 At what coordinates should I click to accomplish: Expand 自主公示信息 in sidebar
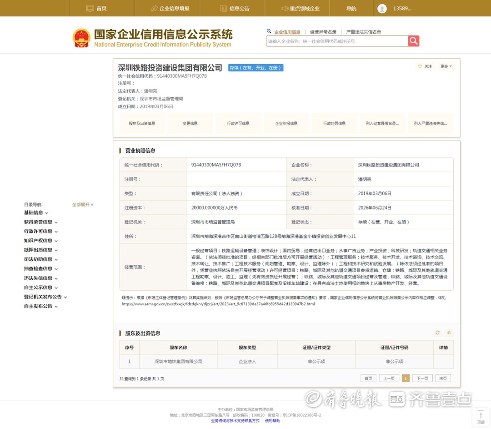tap(41, 288)
